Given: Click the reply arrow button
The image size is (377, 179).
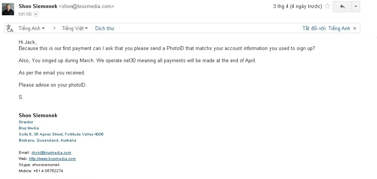Looking at the screenshot, I should click(342, 6).
